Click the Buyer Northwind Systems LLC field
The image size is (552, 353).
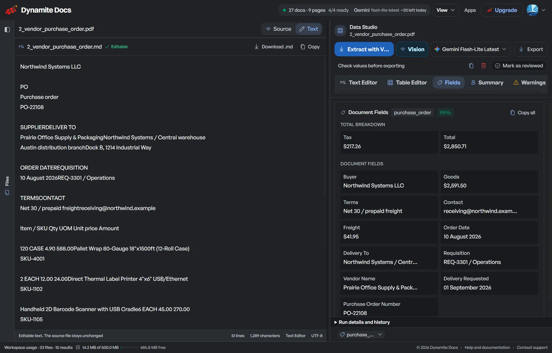coord(389,181)
